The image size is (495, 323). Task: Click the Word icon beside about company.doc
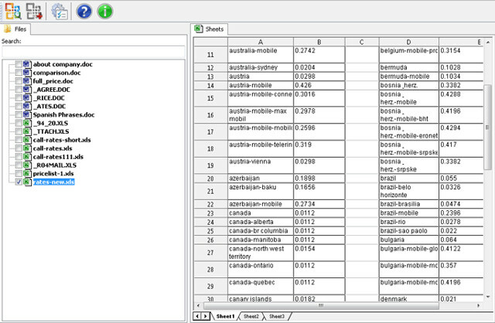[x=28, y=64]
